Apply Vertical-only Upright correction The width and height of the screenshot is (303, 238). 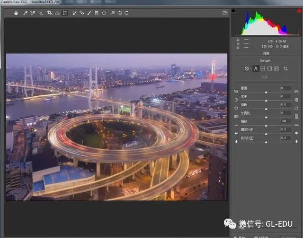click(269, 68)
